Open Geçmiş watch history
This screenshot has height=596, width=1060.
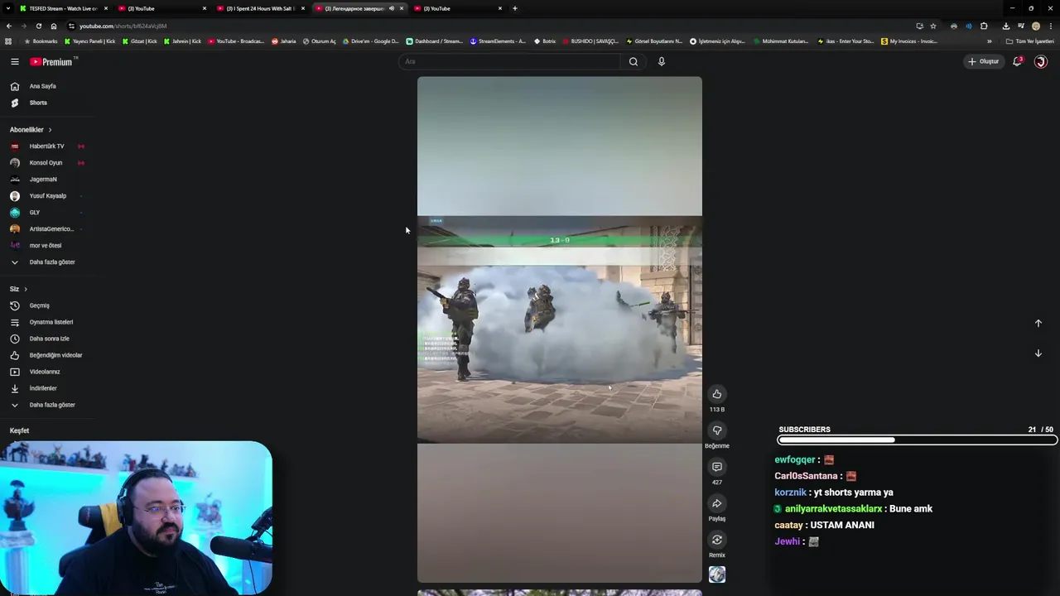click(39, 305)
